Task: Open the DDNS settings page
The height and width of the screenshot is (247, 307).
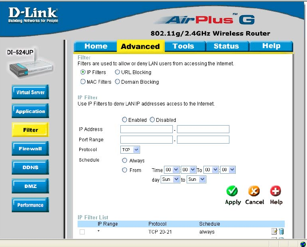Action: tap(30, 167)
